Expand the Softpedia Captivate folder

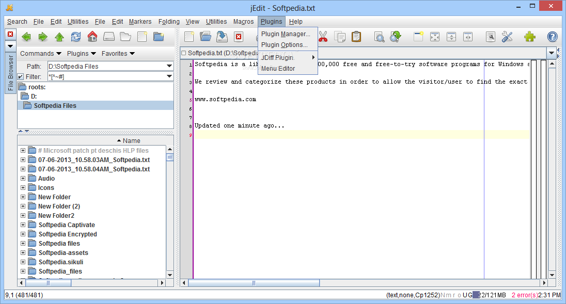23,225
